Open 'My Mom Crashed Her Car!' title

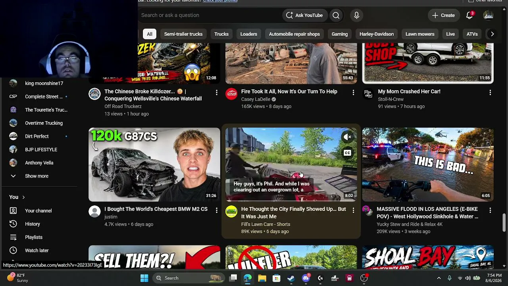(409, 91)
